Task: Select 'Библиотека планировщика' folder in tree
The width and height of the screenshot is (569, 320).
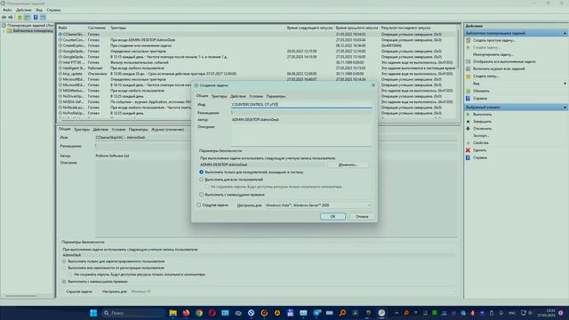Action: (x=33, y=31)
